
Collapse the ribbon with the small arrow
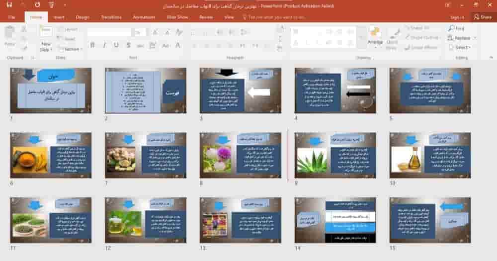tap(491, 58)
